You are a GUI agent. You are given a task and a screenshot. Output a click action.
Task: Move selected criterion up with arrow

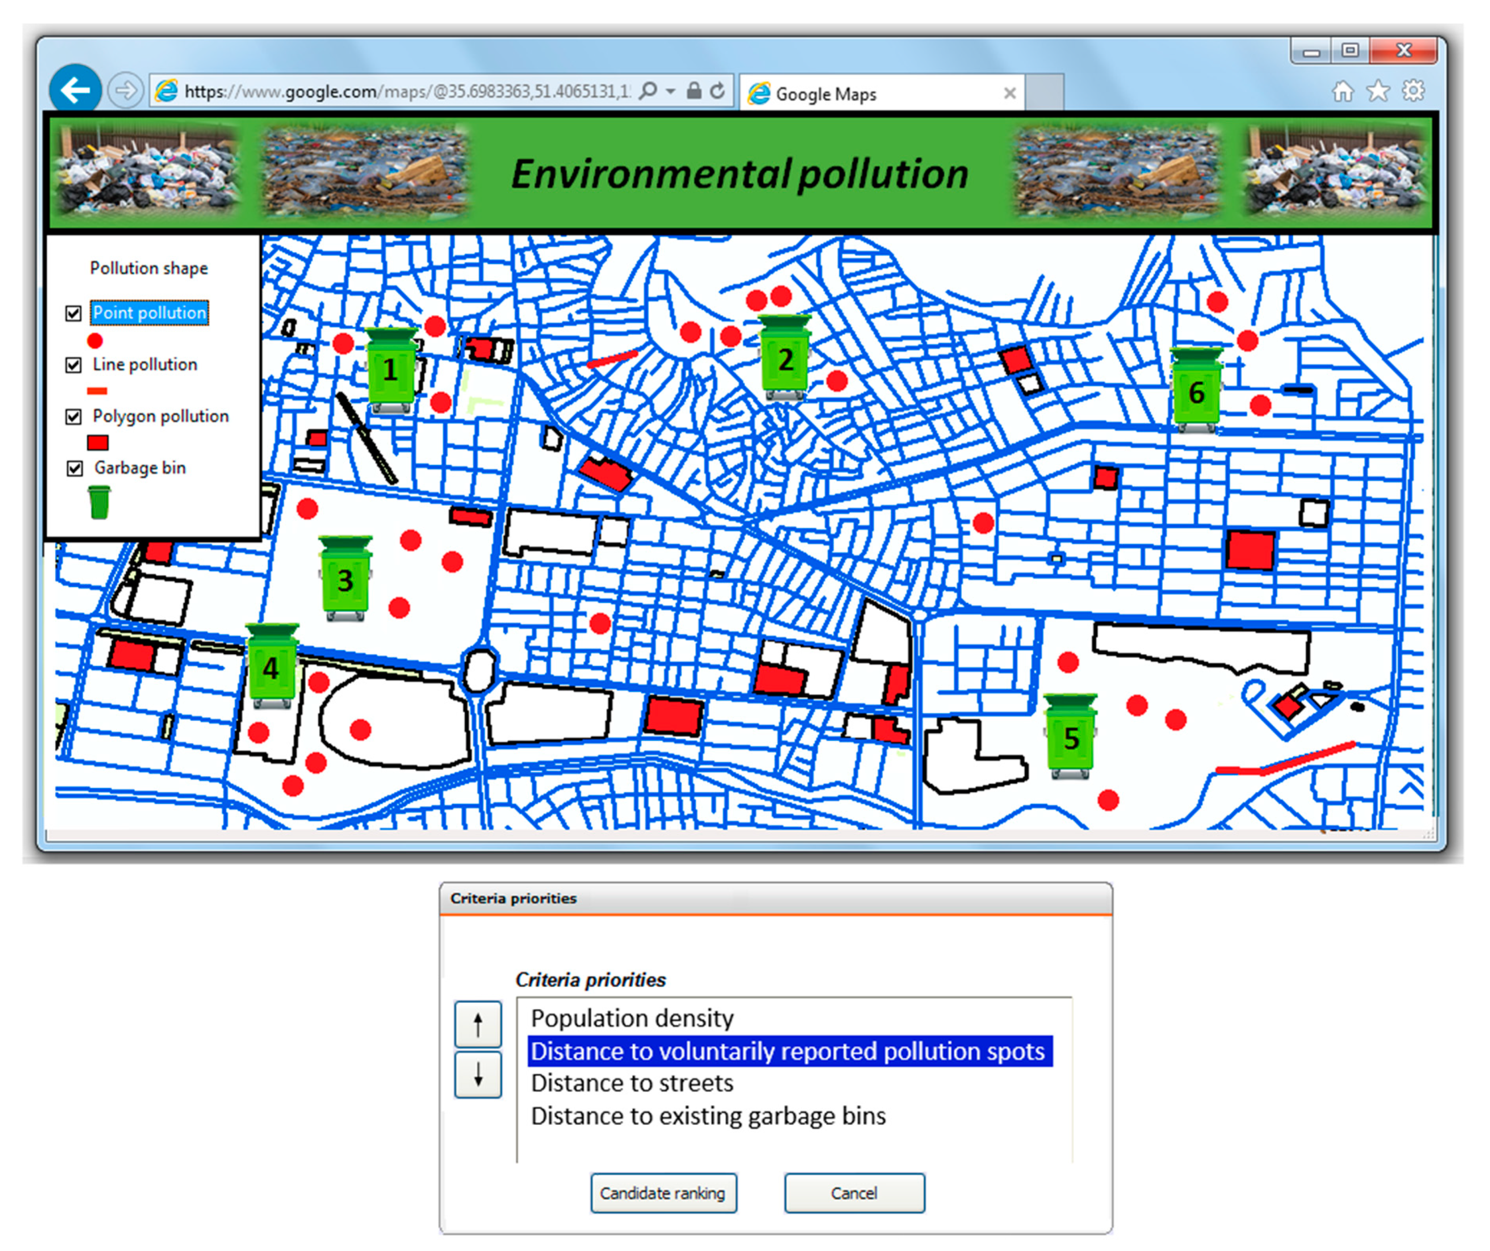pos(477,1024)
